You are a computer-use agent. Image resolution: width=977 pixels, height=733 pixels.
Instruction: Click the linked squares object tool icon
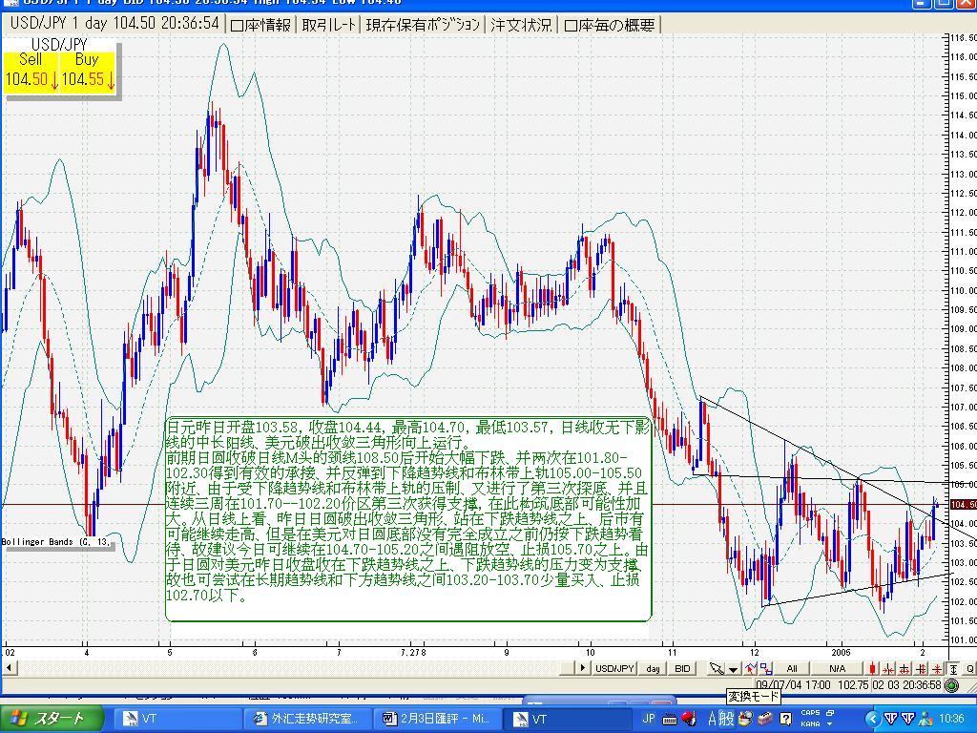766,669
